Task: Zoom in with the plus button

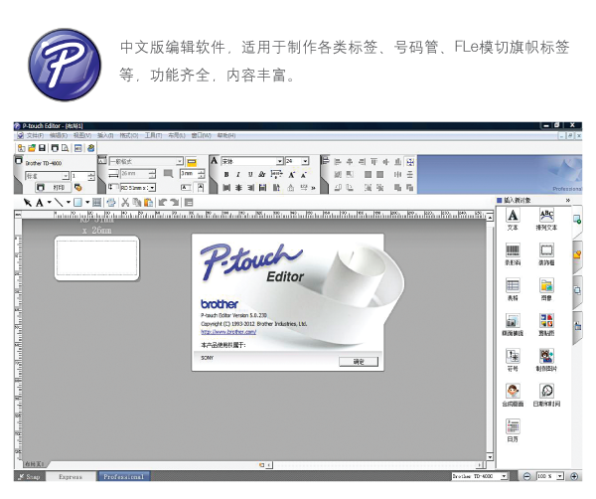Action: click(x=574, y=476)
